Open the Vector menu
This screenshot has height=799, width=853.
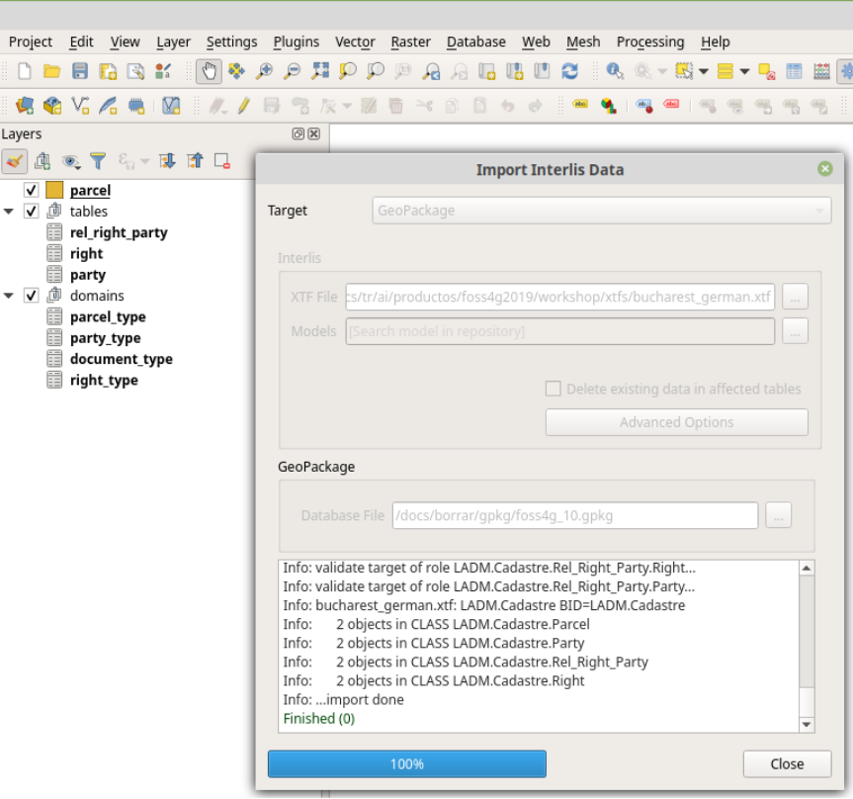[355, 42]
